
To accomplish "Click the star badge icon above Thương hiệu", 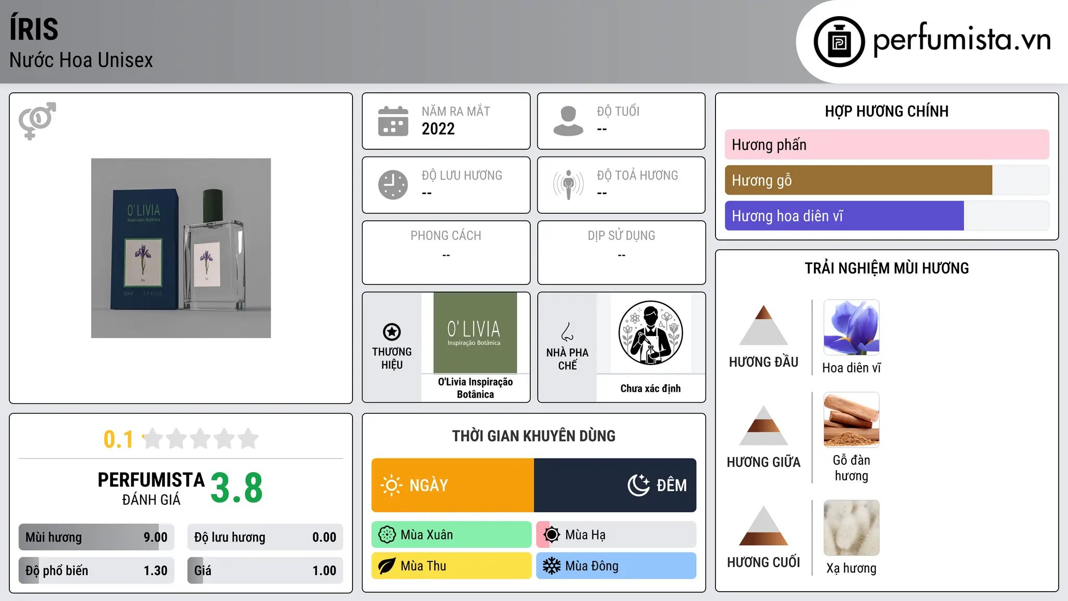I will pyautogui.click(x=392, y=332).
